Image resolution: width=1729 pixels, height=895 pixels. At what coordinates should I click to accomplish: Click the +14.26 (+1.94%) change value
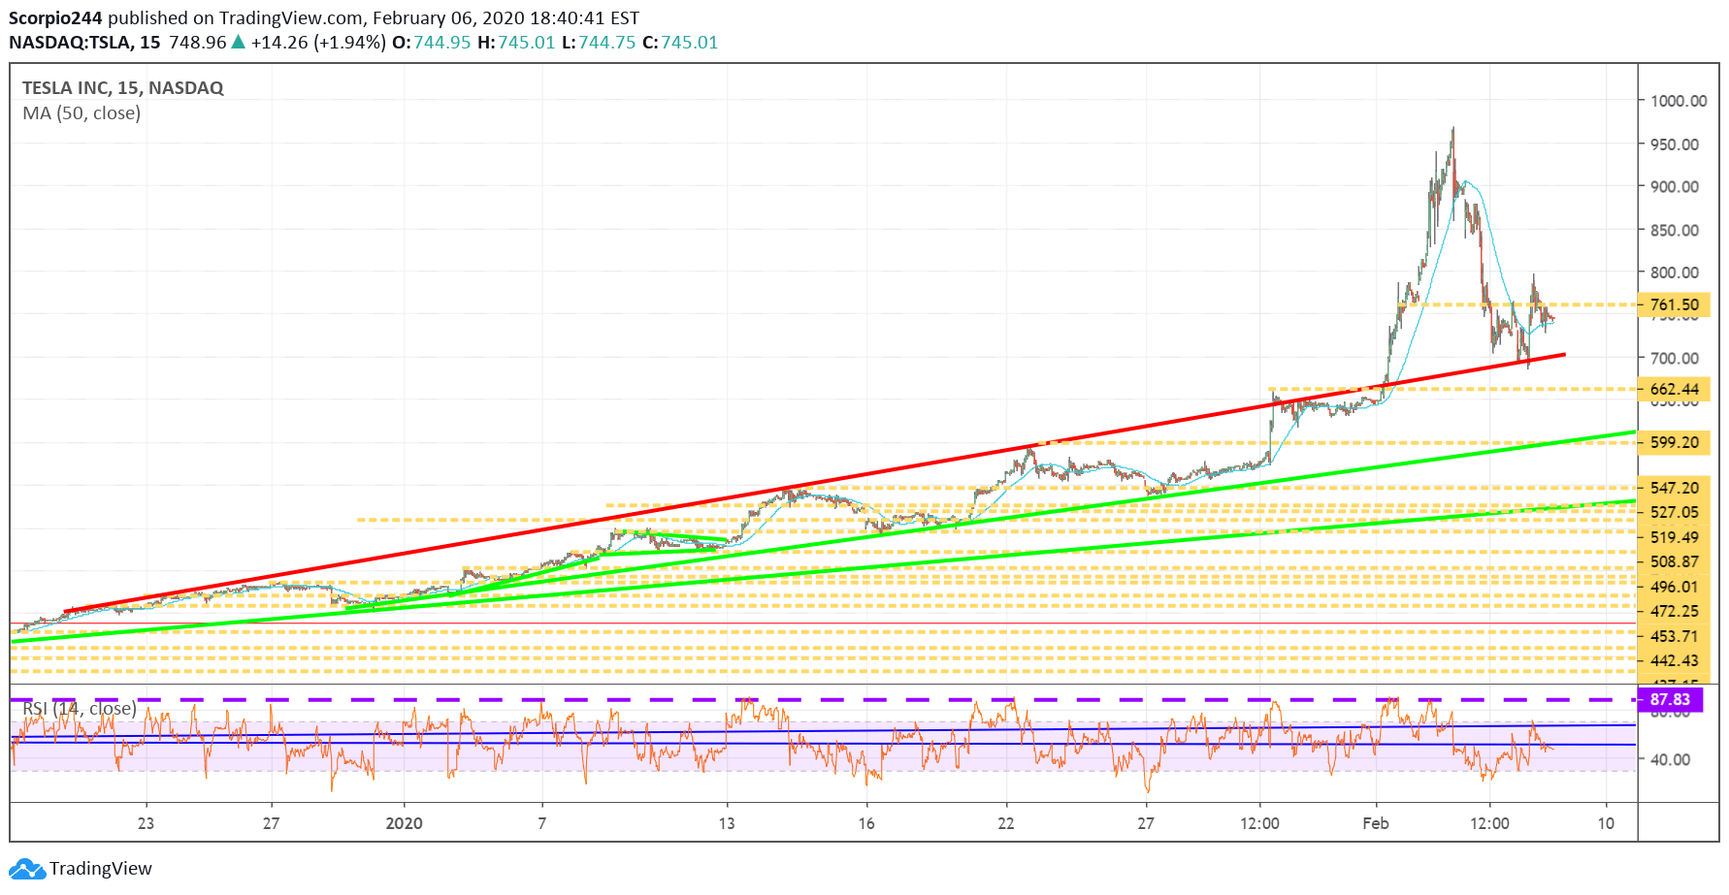319,43
